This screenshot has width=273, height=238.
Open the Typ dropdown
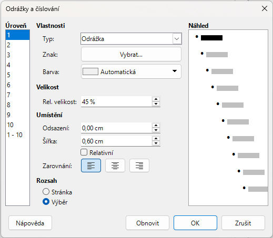(177, 39)
